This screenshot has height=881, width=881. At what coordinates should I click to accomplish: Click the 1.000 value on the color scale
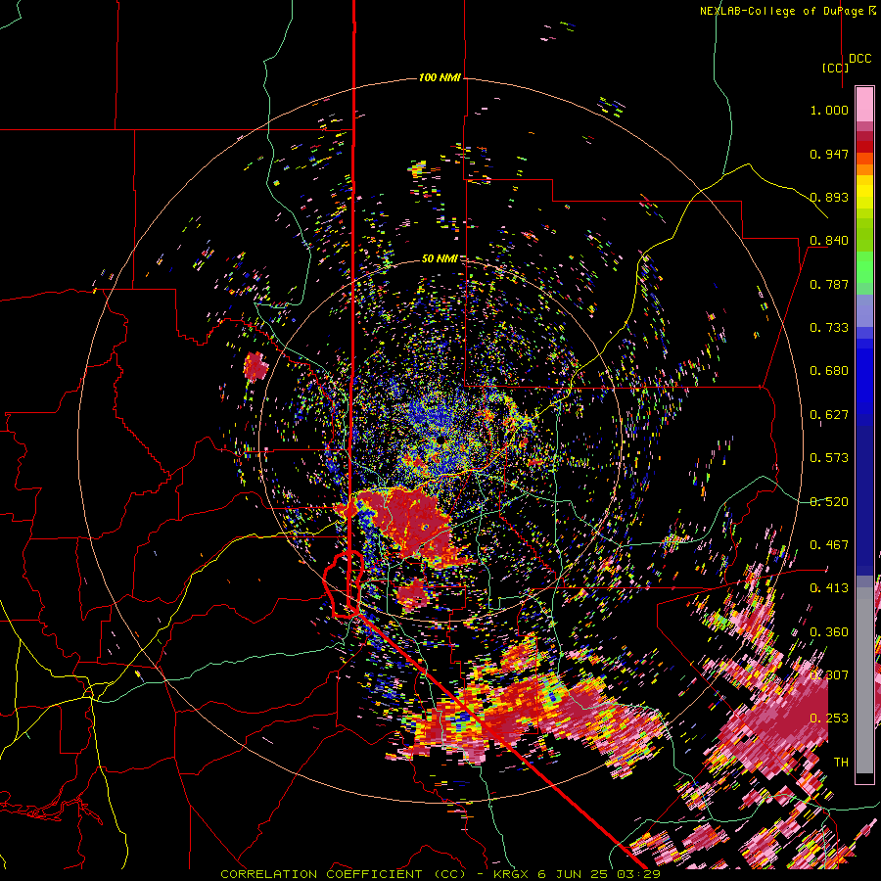pos(829,110)
